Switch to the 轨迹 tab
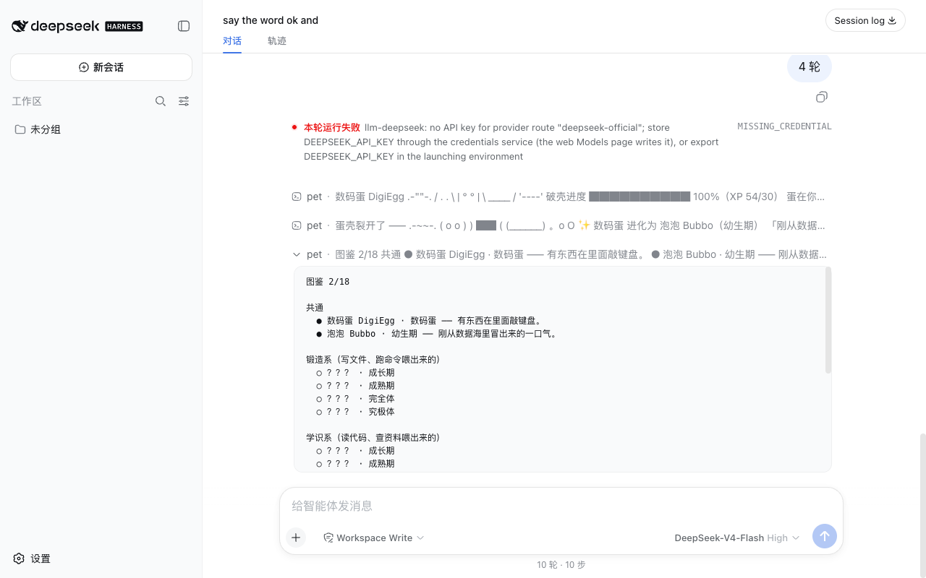Viewport: 926px width, 578px height. click(277, 40)
